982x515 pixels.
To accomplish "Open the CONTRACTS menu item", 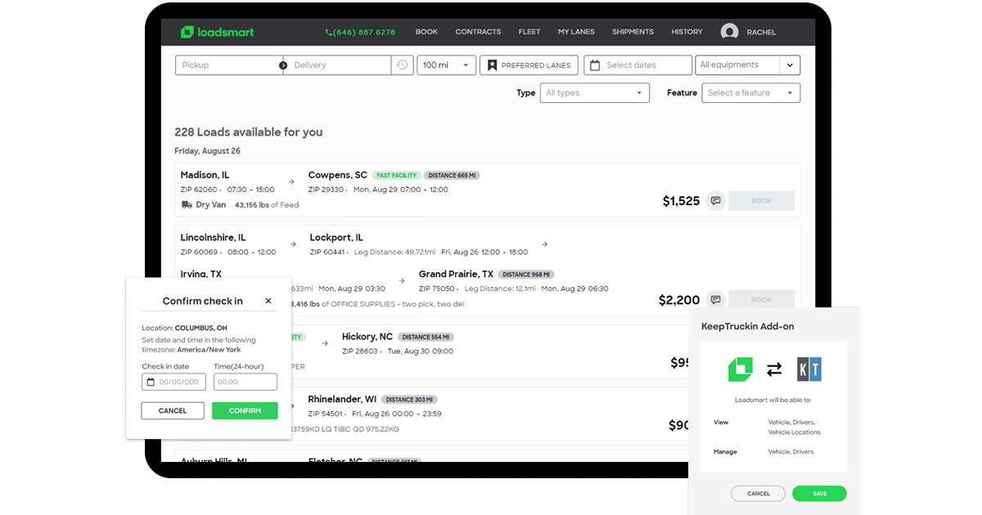I will point(478,32).
